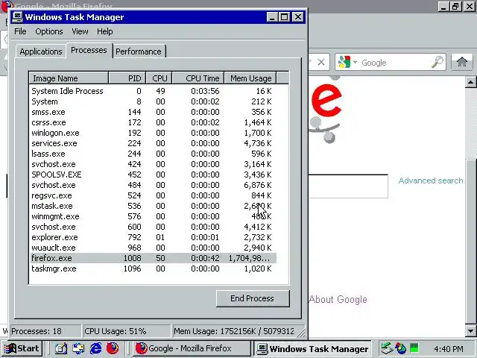Select the winmgmt.exe process row
The width and height of the screenshot is (477, 358).
tap(153, 216)
